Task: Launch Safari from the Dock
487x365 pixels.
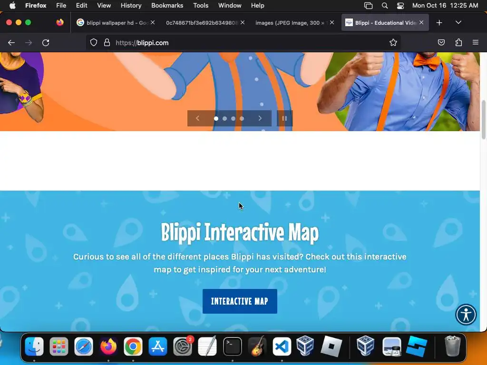Action: pyautogui.click(x=84, y=346)
